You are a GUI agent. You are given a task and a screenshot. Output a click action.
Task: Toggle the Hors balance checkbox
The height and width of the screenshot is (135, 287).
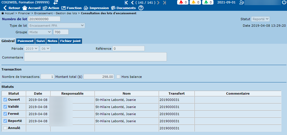118,77
